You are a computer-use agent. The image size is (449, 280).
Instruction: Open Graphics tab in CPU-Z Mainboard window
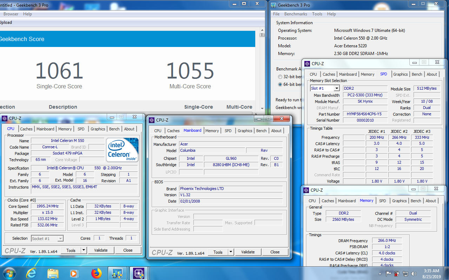tap(245, 131)
